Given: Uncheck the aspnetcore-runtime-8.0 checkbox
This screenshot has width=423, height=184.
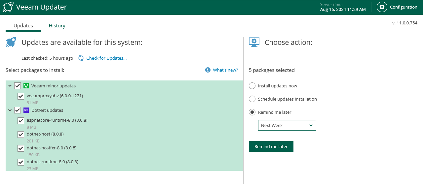Looking at the screenshot, I should 21,120.
